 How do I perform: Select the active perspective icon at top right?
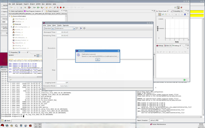coord(178,8)
